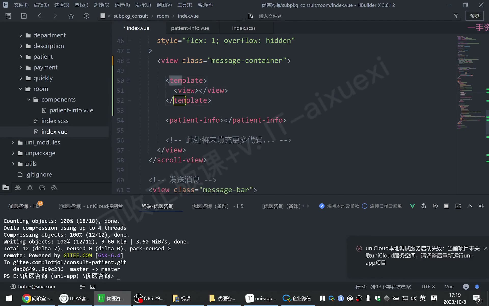Click the download arrow icon in status bar
The height and width of the screenshot is (306, 489).
(466, 287)
